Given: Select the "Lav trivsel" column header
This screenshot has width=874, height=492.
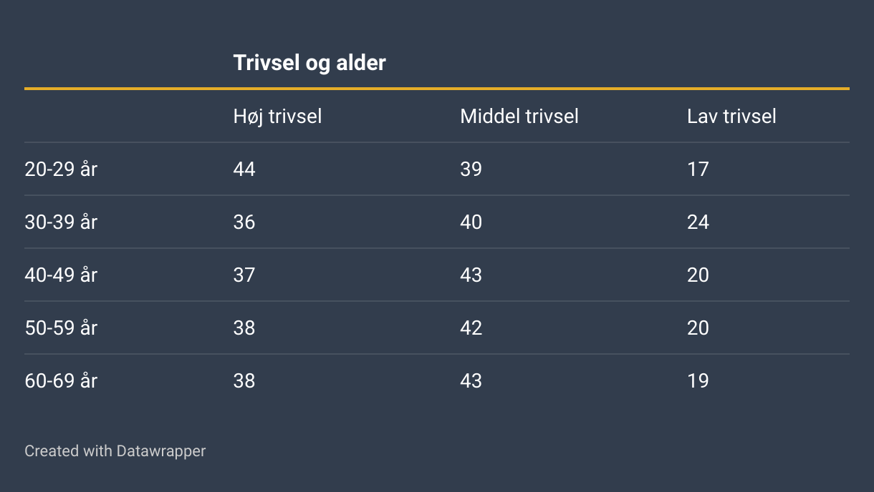Looking at the screenshot, I should (x=731, y=116).
